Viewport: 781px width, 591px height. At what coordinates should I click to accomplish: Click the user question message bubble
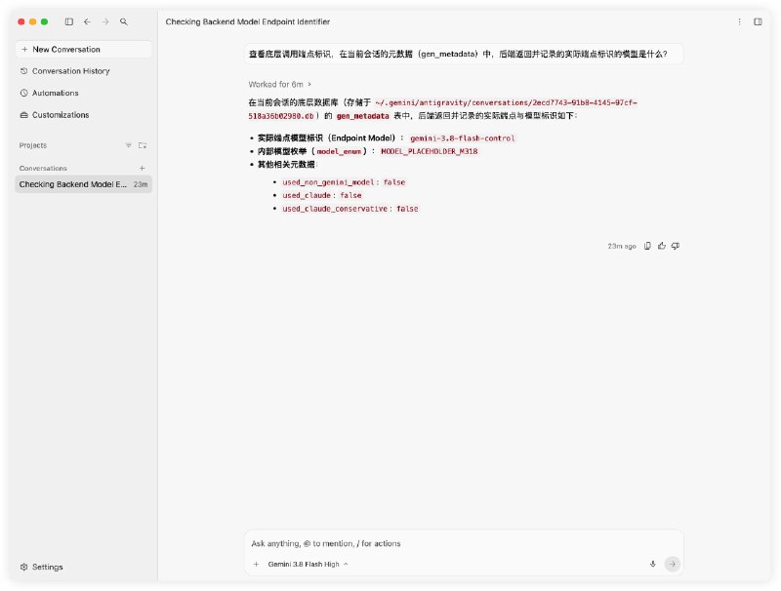pos(464,54)
